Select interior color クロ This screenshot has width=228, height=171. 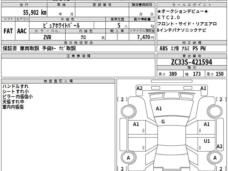click(x=83, y=37)
